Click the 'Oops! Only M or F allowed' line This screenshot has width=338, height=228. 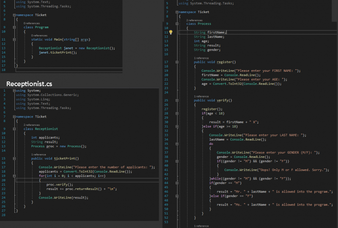[x=277, y=170]
